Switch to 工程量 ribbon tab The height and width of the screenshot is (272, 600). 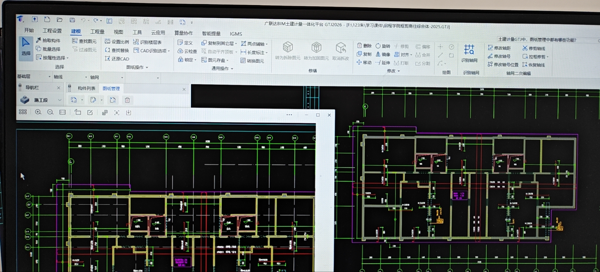point(97,32)
